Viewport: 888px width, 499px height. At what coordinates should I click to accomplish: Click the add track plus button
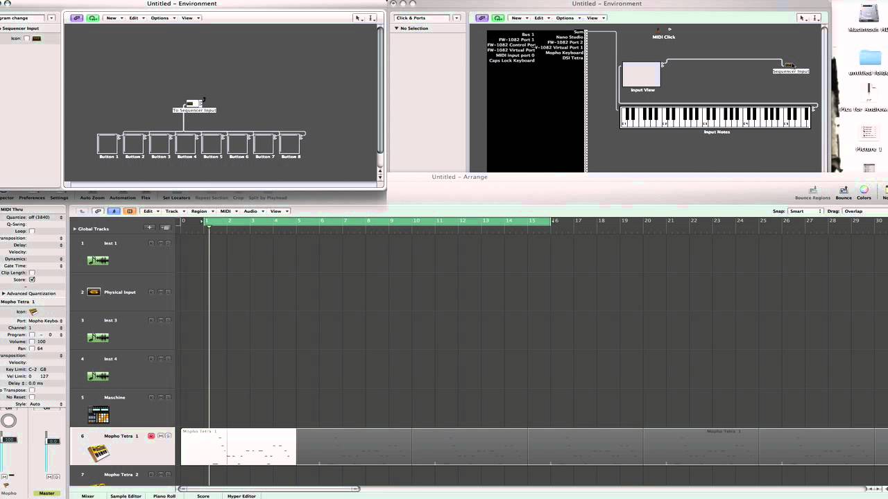tap(149, 227)
